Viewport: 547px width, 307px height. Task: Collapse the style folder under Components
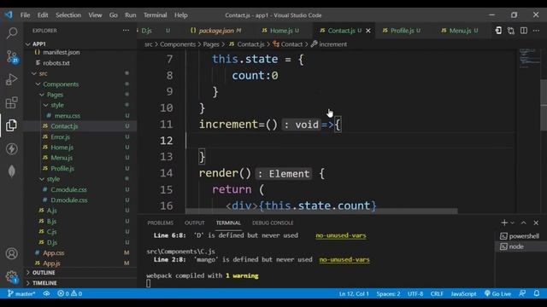pos(53,179)
